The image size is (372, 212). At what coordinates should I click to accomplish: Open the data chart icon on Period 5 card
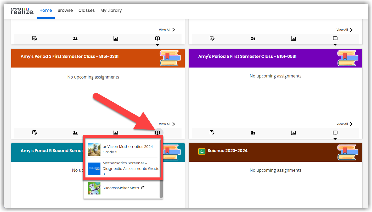click(293, 133)
